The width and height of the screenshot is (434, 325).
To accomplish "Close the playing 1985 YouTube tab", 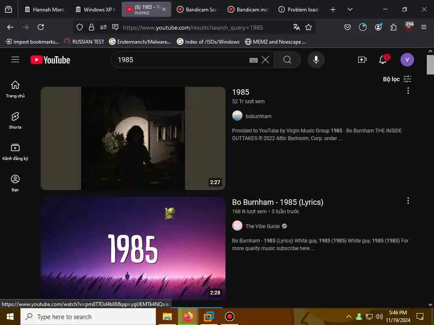I will click(164, 9).
